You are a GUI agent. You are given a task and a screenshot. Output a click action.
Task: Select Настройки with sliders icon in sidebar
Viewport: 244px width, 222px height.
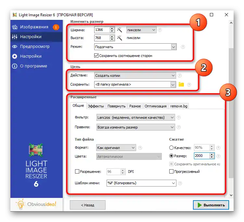(36, 37)
